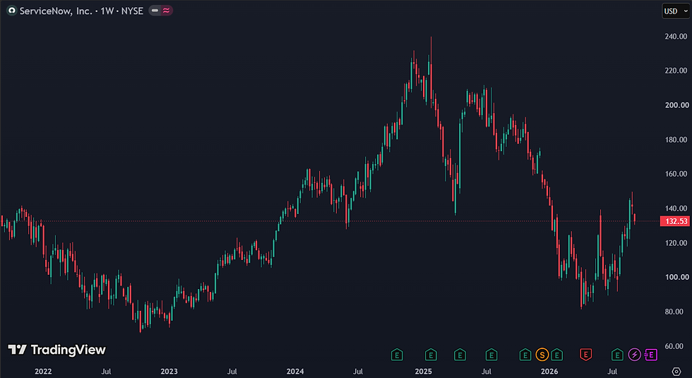
Task: Click the 2022 time axis label
Action: (43, 372)
